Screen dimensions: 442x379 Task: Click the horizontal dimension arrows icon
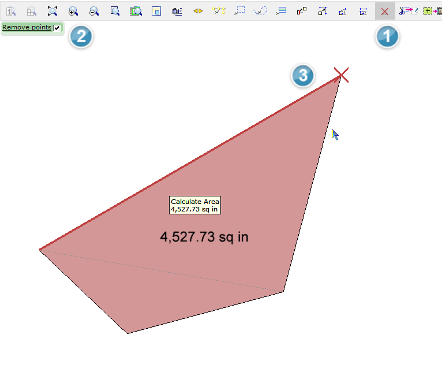click(x=363, y=12)
